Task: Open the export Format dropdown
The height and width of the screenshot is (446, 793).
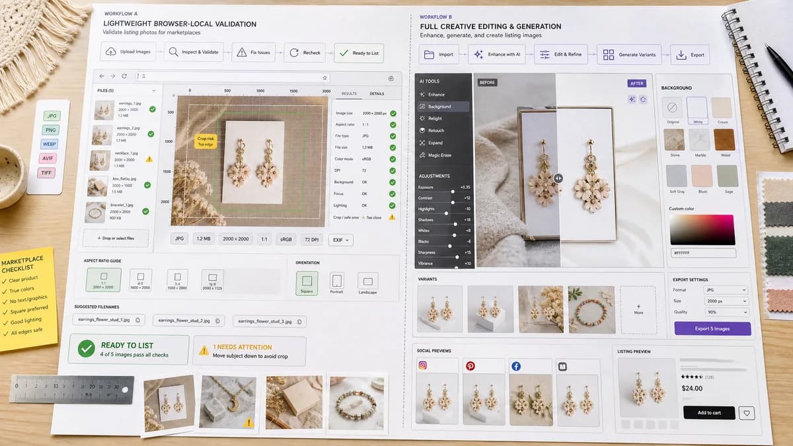Action: [x=726, y=290]
